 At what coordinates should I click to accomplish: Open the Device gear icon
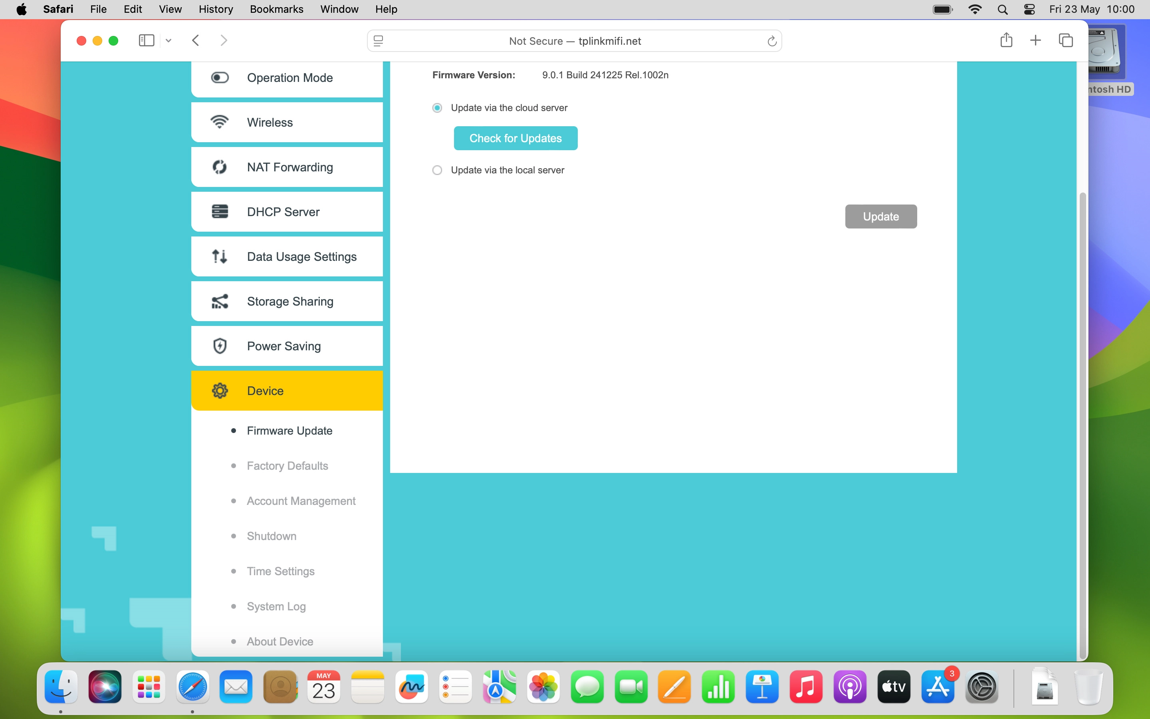[220, 390]
